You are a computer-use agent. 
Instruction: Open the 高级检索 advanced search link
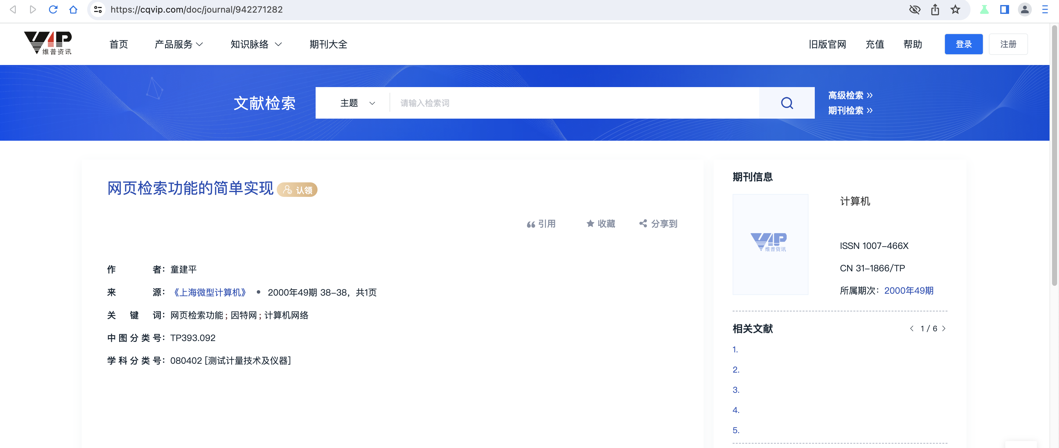(848, 95)
